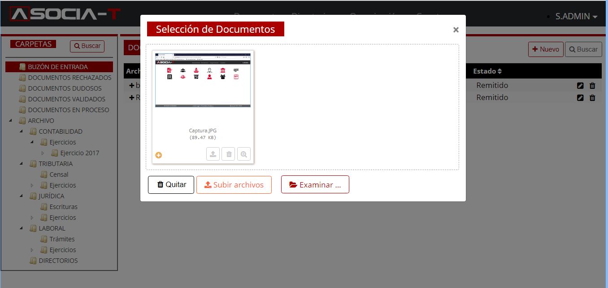This screenshot has height=288, width=608.
Task: Expand Ejercicios under JURÍDICA
Action: tap(32, 218)
